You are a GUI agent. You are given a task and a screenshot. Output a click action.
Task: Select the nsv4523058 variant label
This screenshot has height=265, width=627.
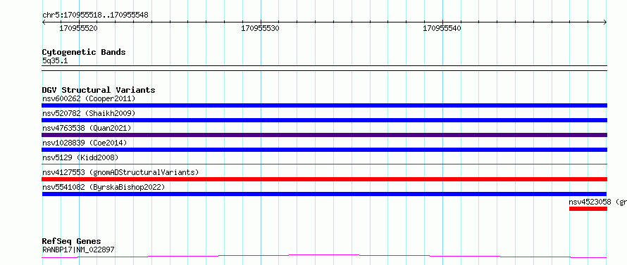[x=598, y=202]
